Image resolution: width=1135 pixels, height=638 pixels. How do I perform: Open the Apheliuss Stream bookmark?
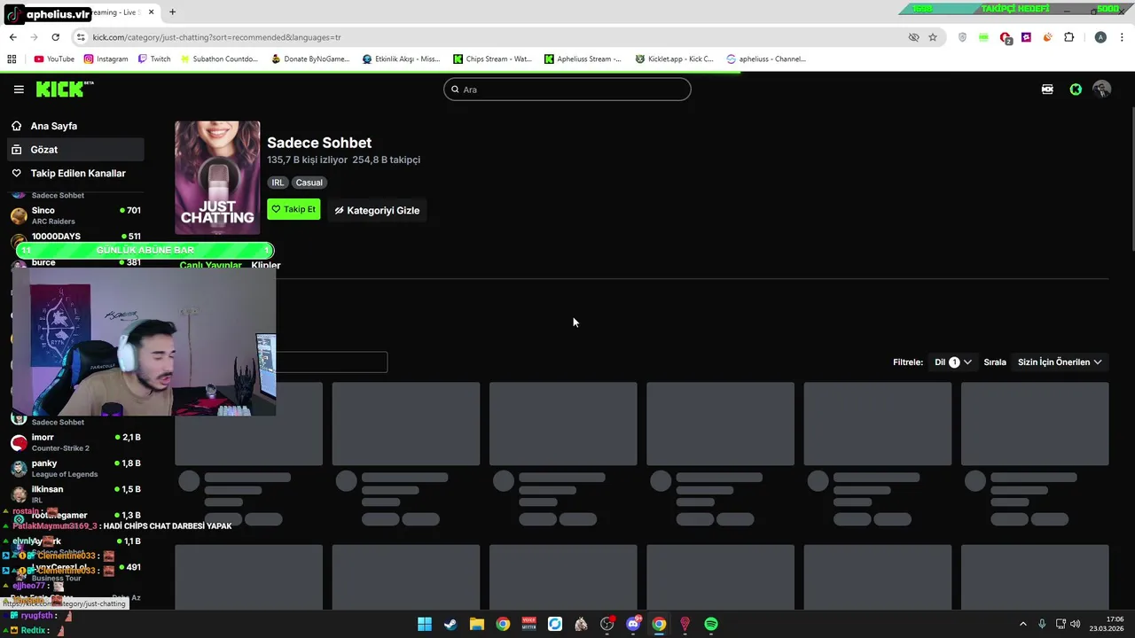pos(583,59)
